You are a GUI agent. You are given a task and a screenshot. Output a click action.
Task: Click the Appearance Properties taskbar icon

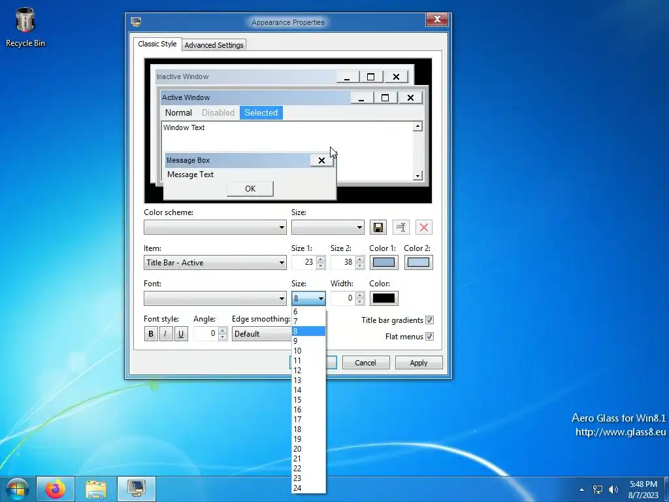click(137, 489)
